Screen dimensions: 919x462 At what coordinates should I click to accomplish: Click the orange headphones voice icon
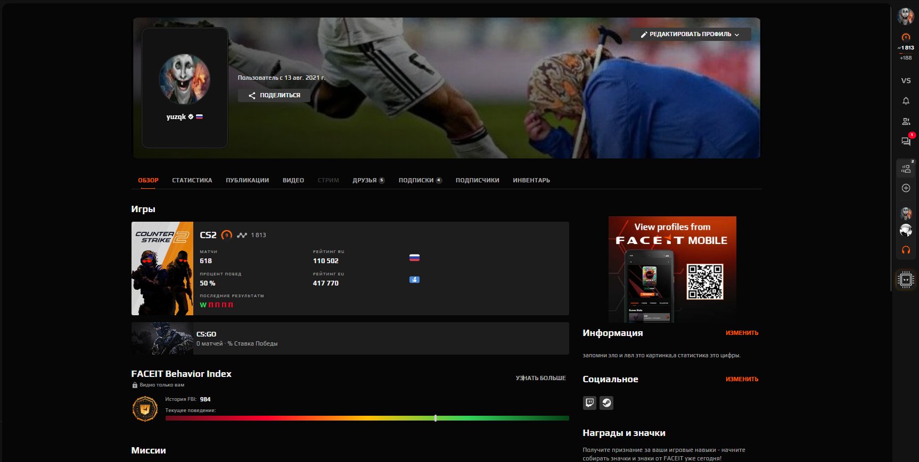tap(906, 250)
